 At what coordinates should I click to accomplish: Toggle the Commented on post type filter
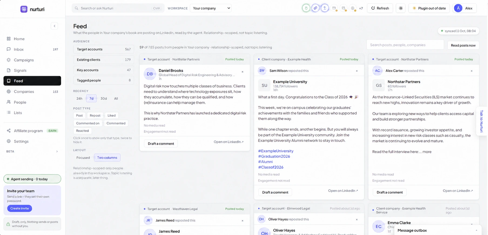[88, 123]
